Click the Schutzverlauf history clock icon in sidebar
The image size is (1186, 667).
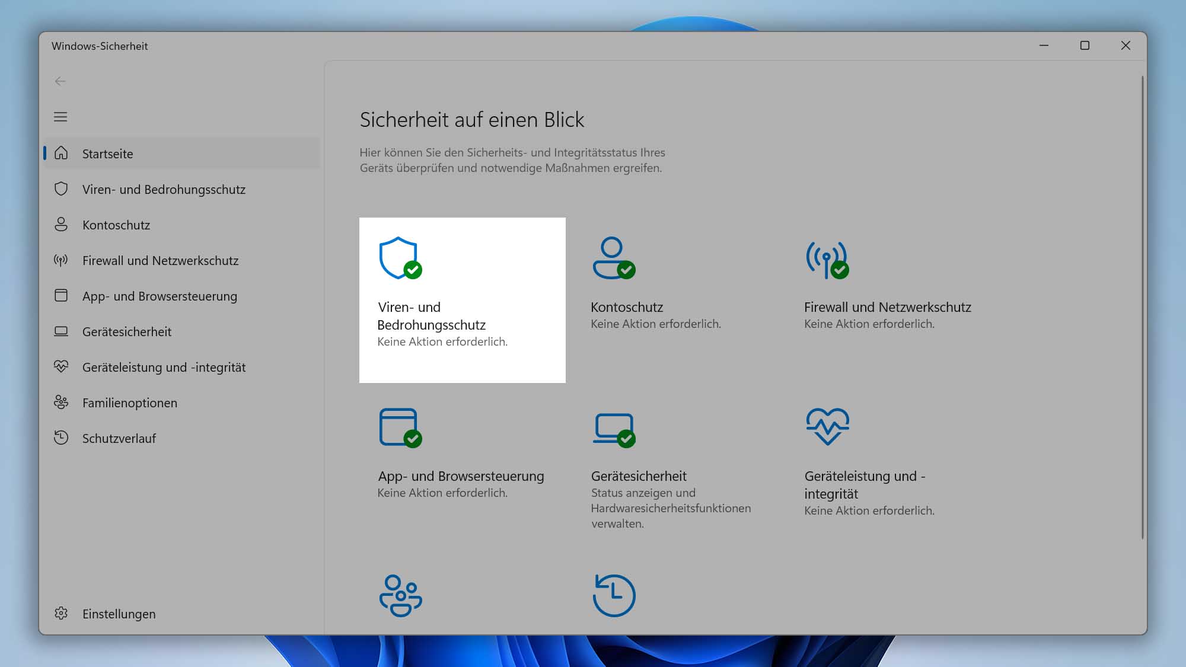point(61,438)
